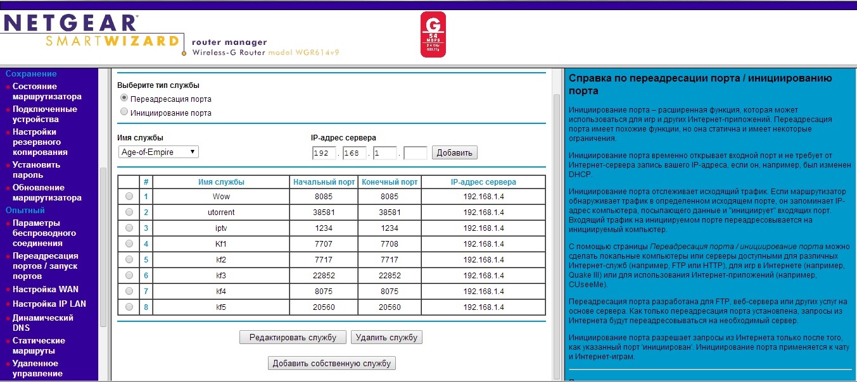Screen dimensions: 857x382
Task: Click the Wow service name cell
Action: [221, 197]
